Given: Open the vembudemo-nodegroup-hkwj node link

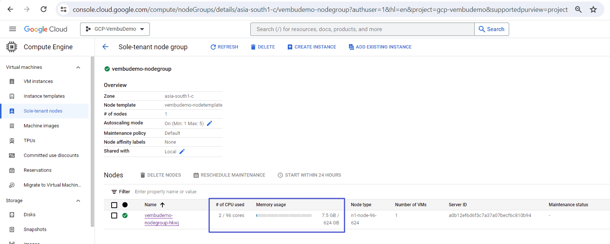Looking at the screenshot, I should (162, 219).
